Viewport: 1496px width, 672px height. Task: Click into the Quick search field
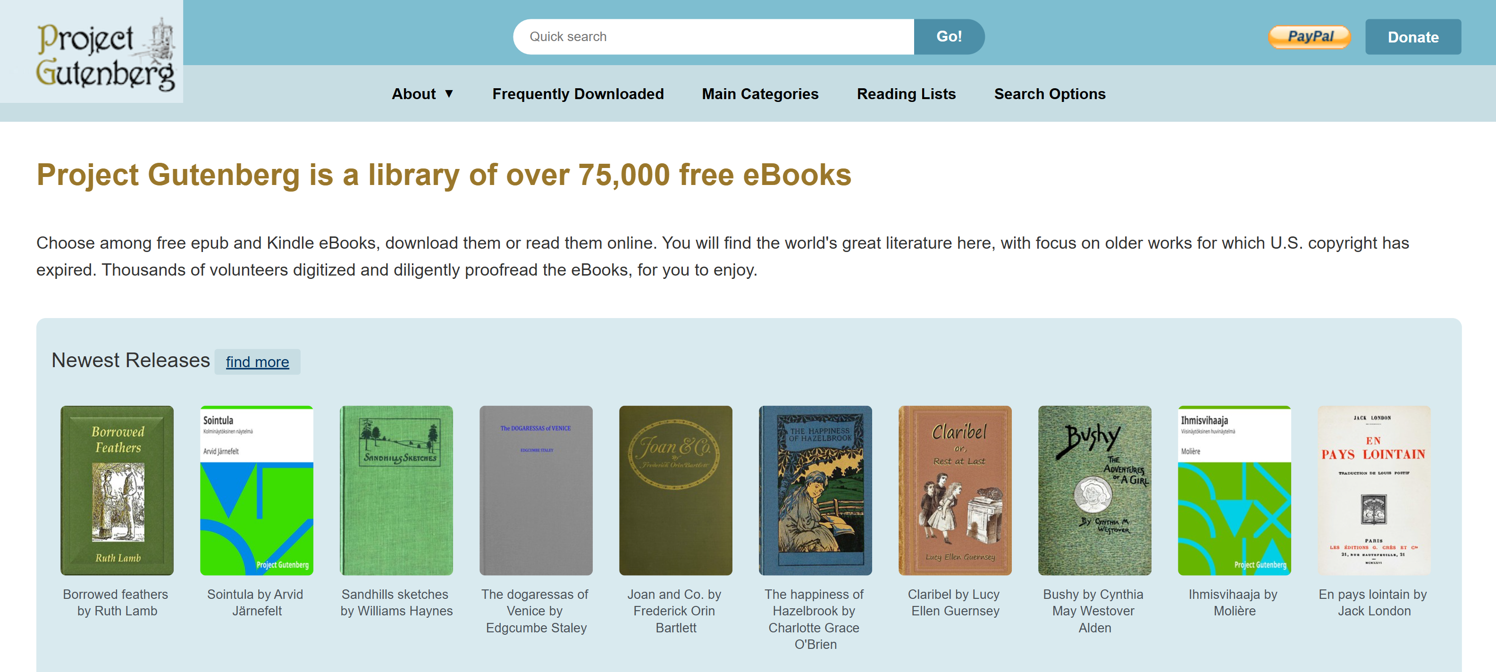[713, 37]
